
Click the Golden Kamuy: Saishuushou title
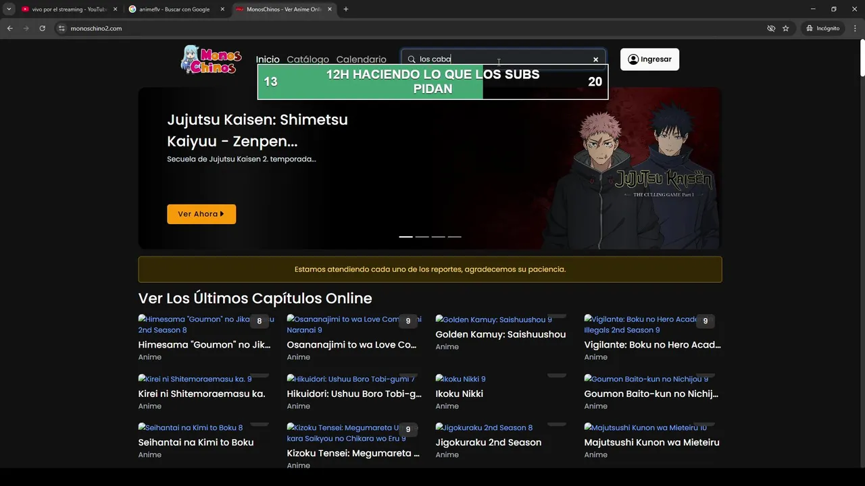coord(501,334)
